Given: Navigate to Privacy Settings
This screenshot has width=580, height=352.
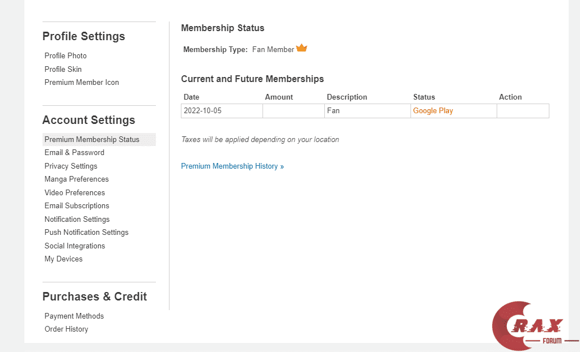Looking at the screenshot, I should click(71, 166).
